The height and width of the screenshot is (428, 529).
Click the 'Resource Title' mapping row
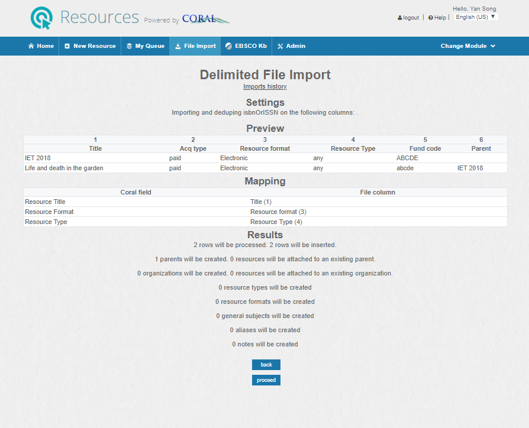[265, 202]
